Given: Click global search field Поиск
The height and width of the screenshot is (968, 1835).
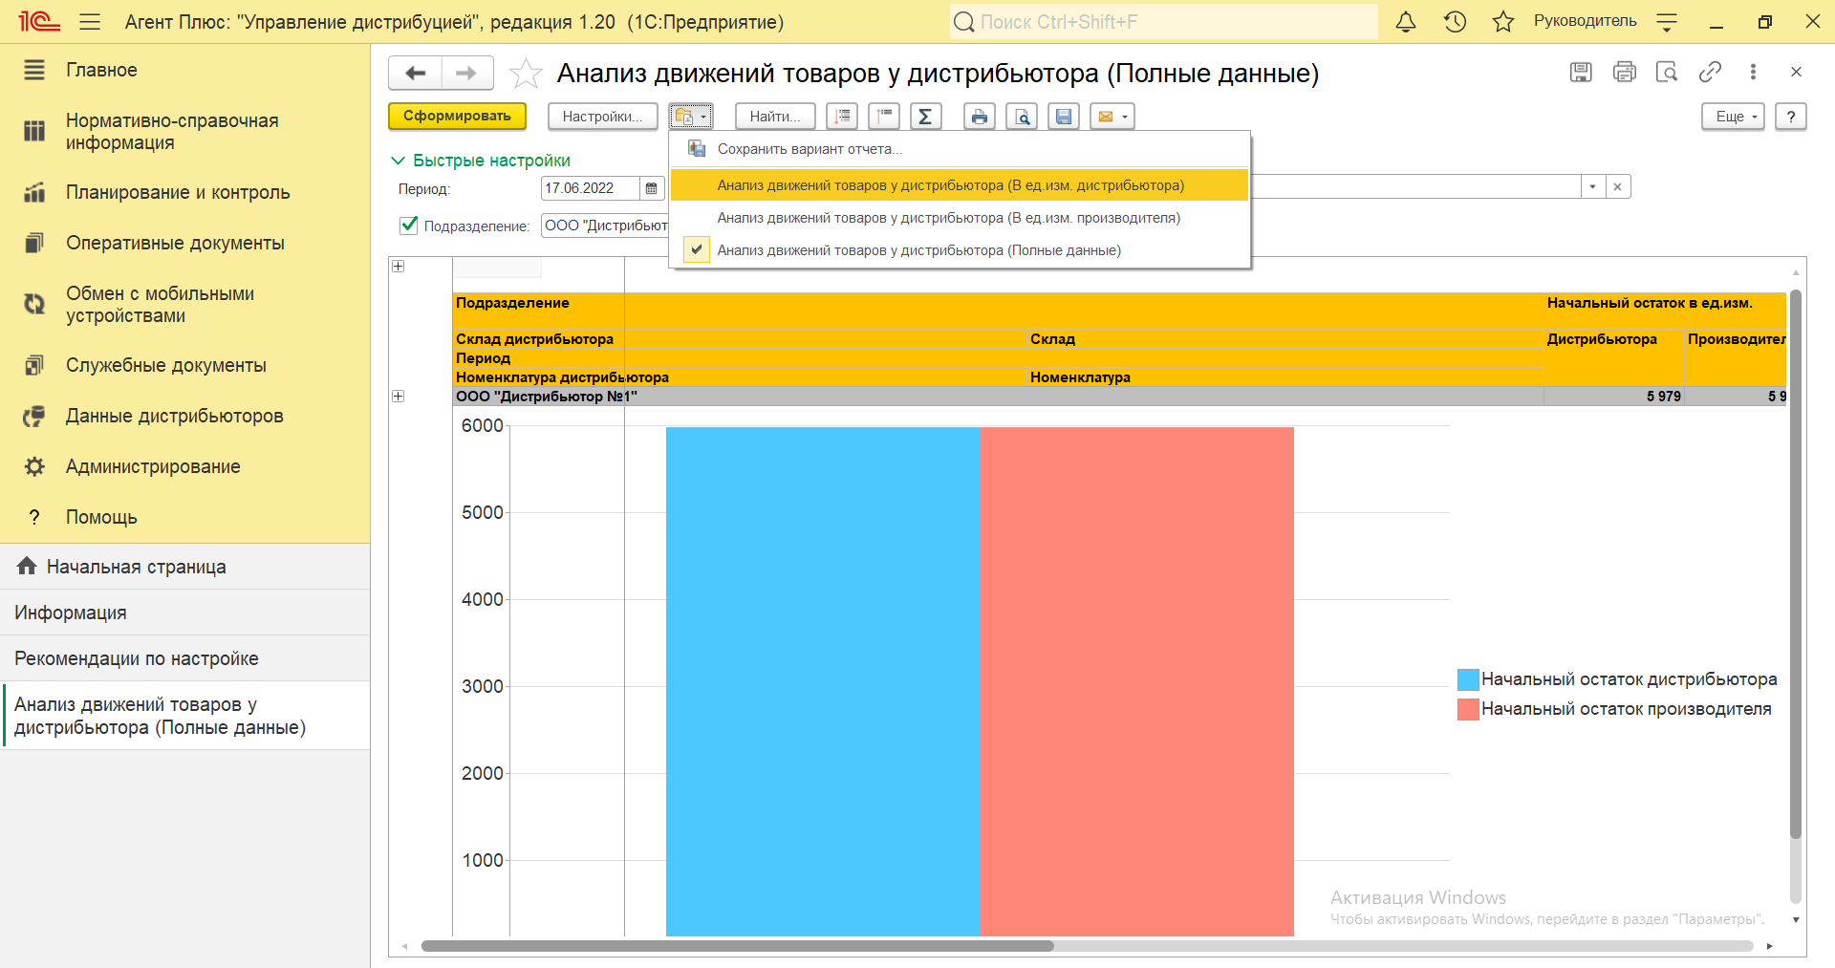Looking at the screenshot, I should click(x=1164, y=21).
